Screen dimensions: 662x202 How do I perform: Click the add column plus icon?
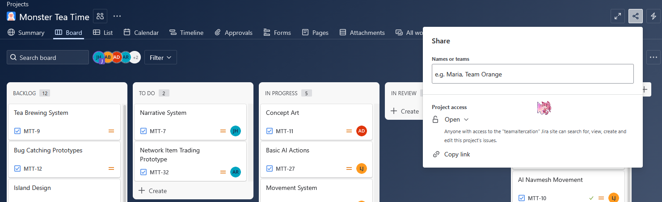644,89
